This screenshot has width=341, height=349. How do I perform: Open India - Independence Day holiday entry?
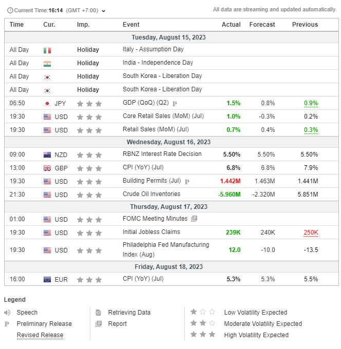[158, 63]
